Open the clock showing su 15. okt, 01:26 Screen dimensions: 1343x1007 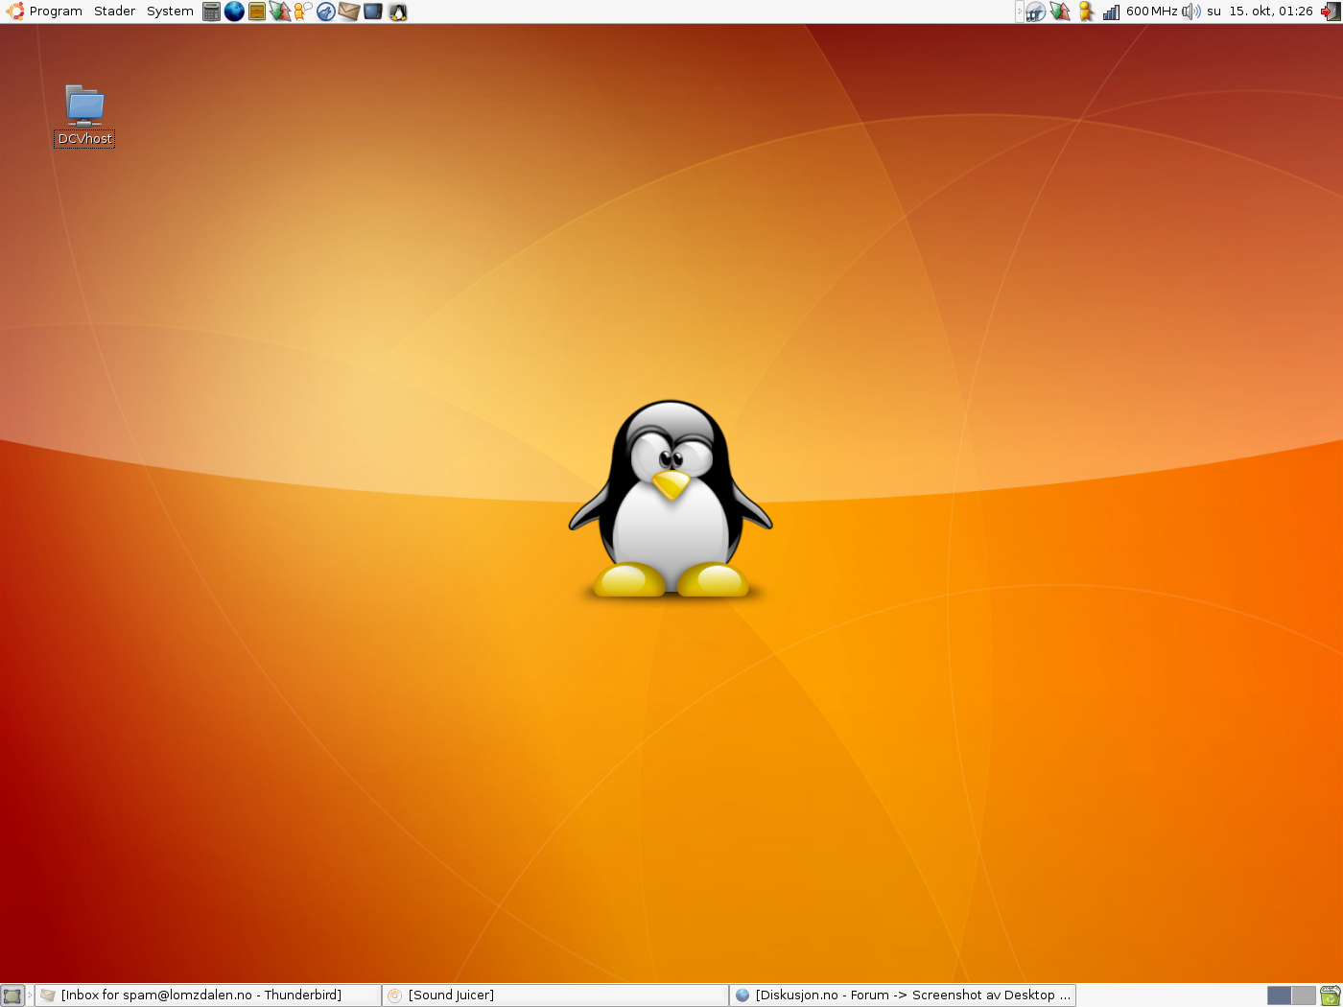(1260, 12)
